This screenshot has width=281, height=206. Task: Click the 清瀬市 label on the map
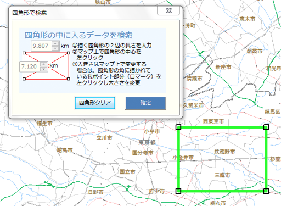pyautogui.click(x=194, y=79)
